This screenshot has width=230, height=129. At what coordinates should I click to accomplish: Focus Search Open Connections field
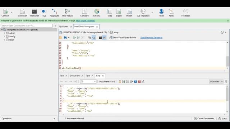[x=27, y=25]
